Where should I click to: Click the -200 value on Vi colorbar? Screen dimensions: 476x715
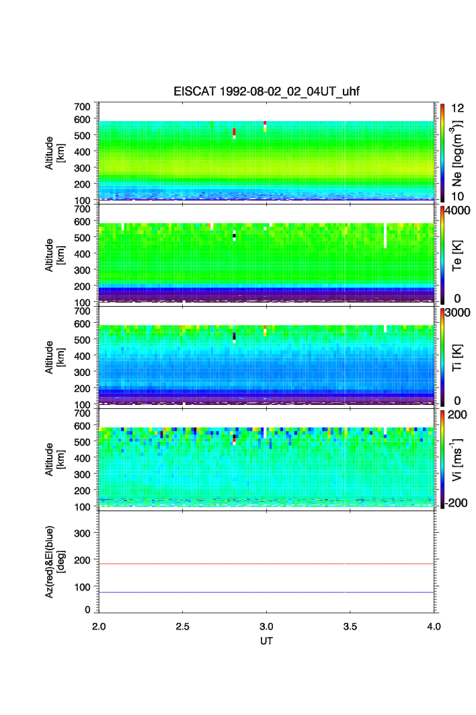coord(456,503)
